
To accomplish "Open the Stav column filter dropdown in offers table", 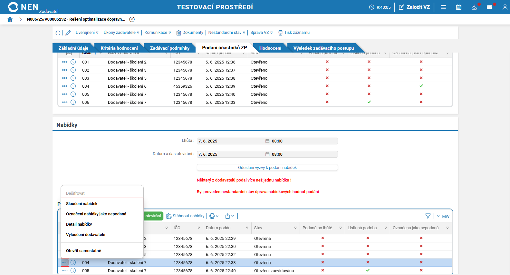I will tap(295, 228).
